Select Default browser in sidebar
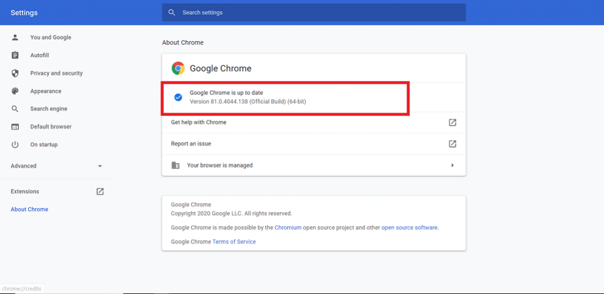 point(51,127)
